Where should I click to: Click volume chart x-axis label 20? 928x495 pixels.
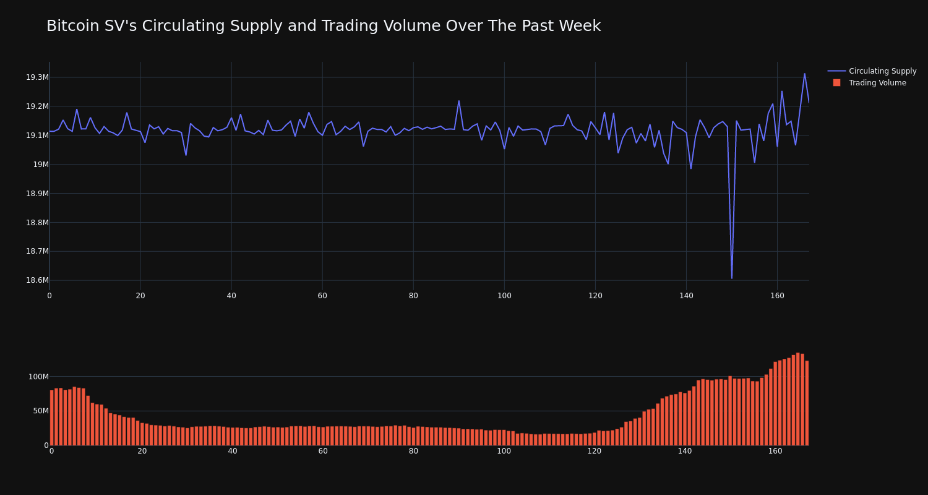pos(142,451)
